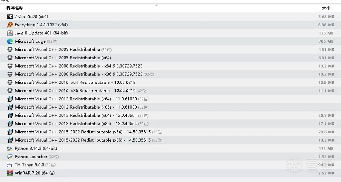Click the 7.52 MB size of WinRAR
Image resolution: width=341 pixels, height=182 pixels.
(326, 173)
